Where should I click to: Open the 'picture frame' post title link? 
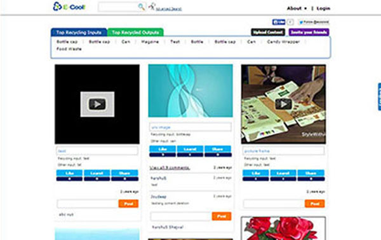click(x=257, y=151)
